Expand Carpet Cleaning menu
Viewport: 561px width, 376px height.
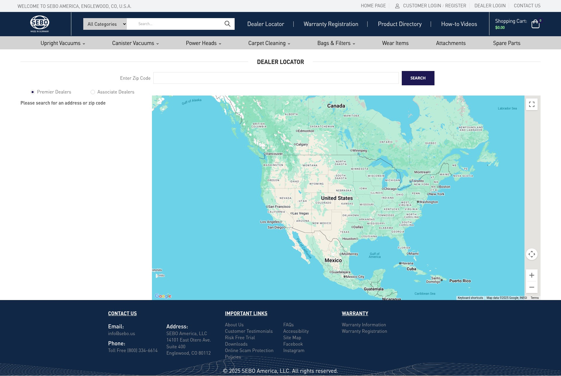click(269, 43)
